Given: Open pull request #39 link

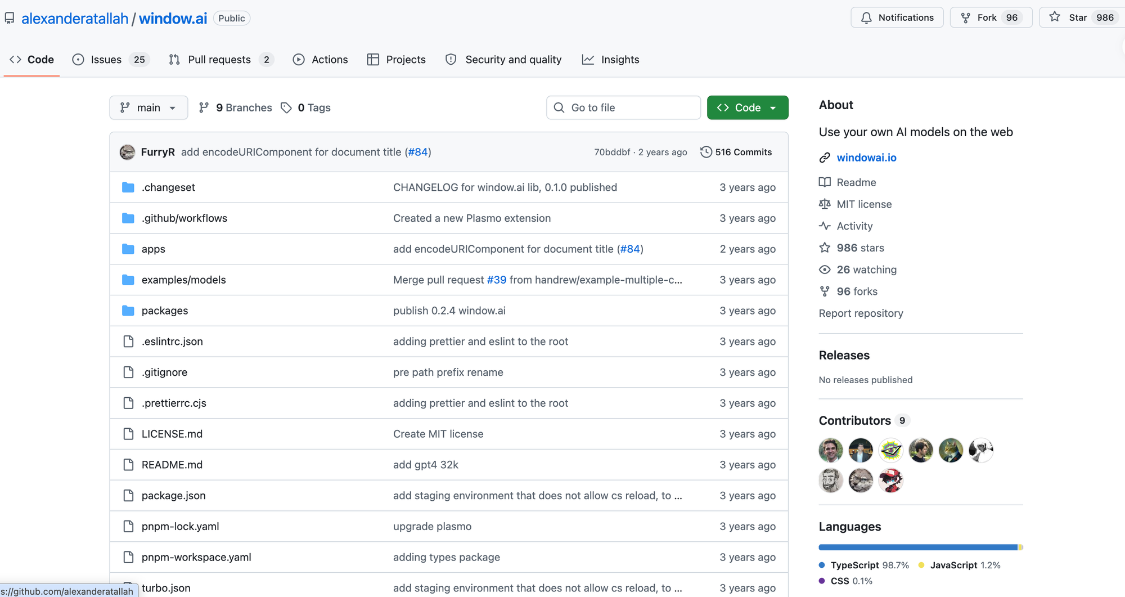Looking at the screenshot, I should point(497,280).
